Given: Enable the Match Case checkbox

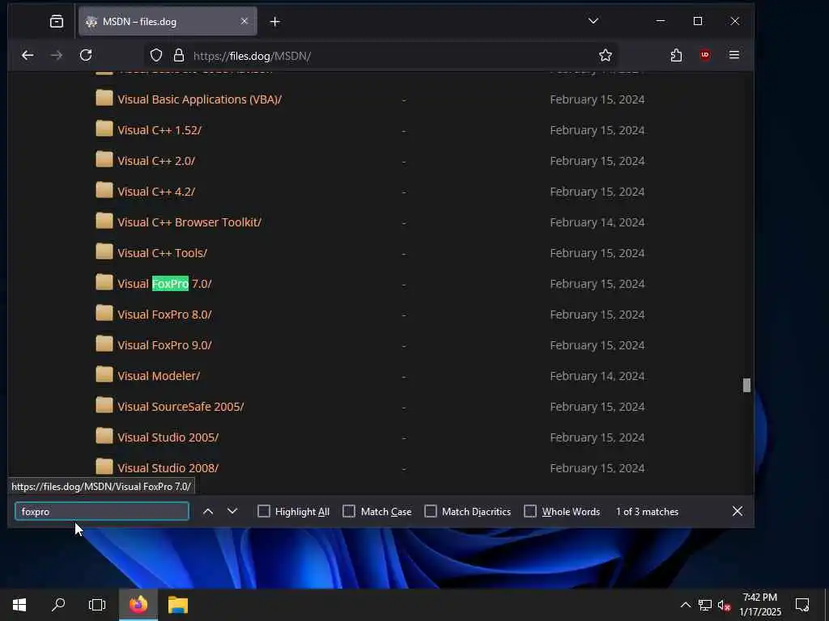Looking at the screenshot, I should (x=349, y=511).
